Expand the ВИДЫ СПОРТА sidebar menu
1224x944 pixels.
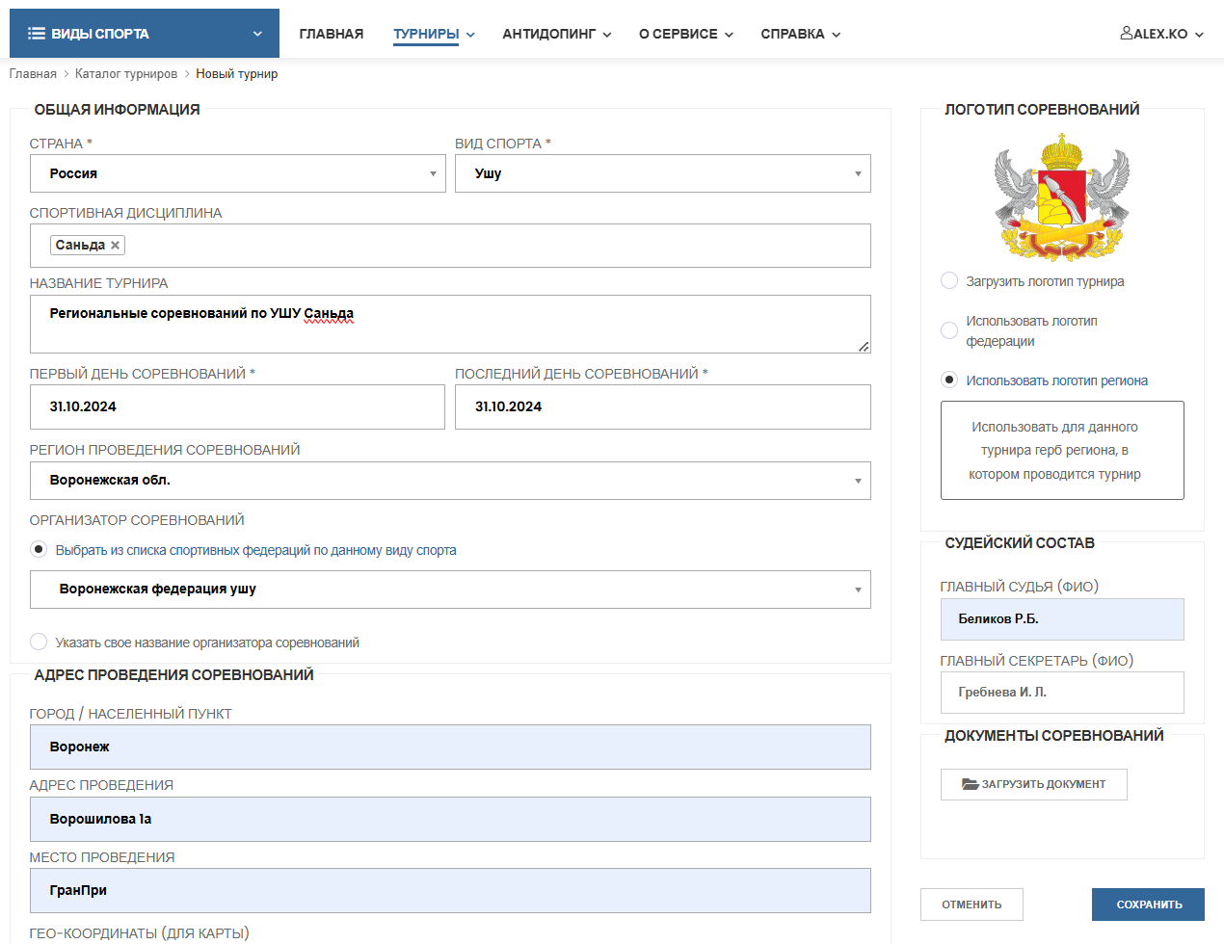tap(145, 34)
